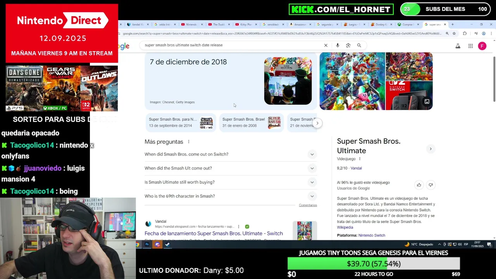Close the active super smash tab

pos(445,24)
